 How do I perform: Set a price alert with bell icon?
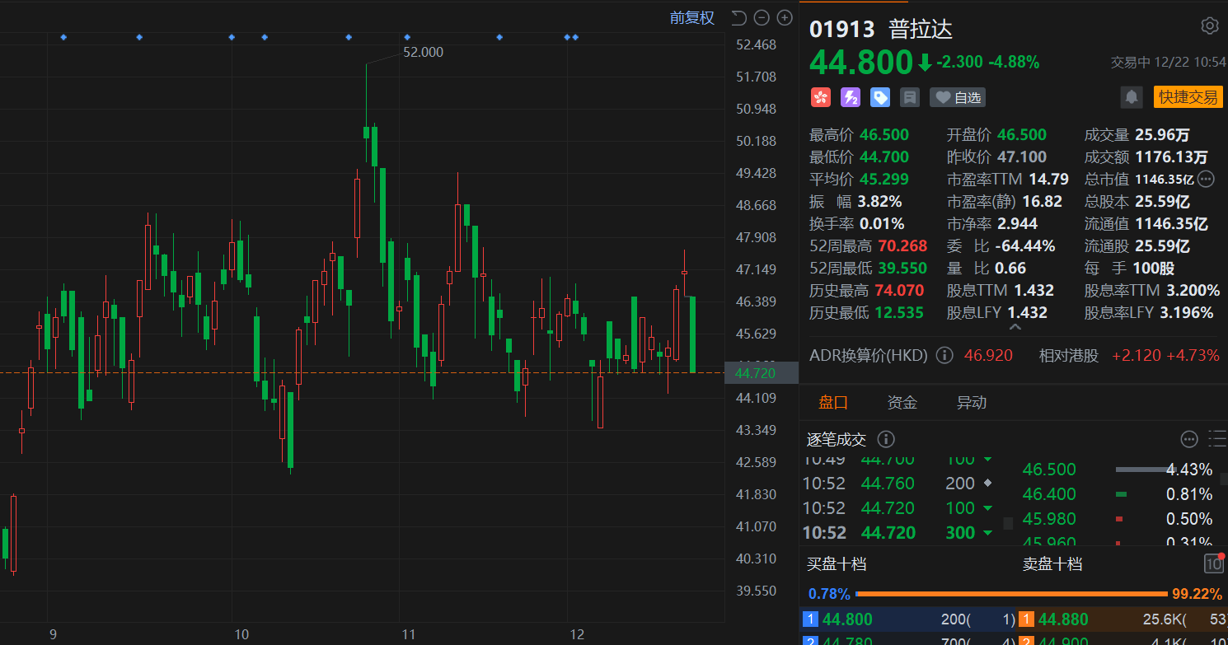1132,97
